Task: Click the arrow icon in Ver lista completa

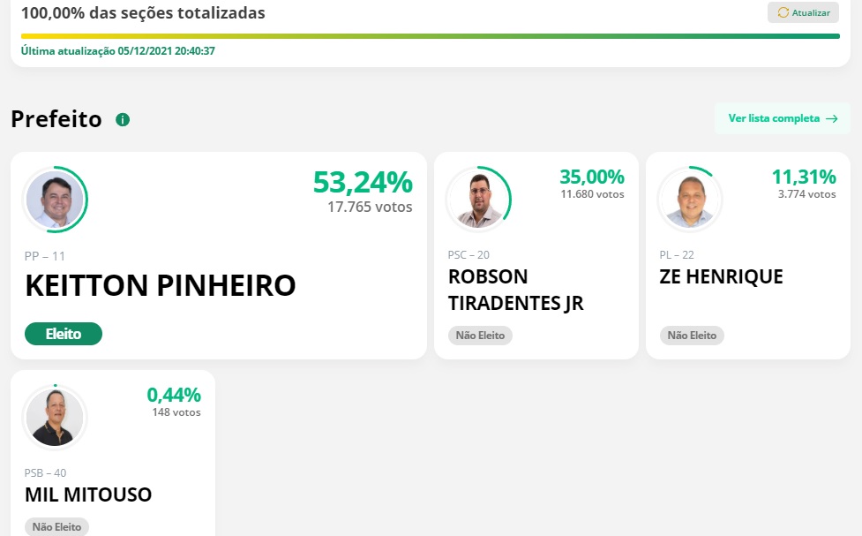Action: coord(831,118)
